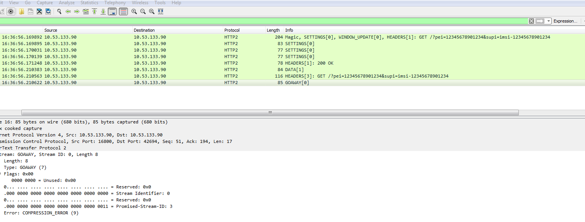Apply the filter with the arrow button
This screenshot has height=222, width=585.
pyautogui.click(x=539, y=21)
